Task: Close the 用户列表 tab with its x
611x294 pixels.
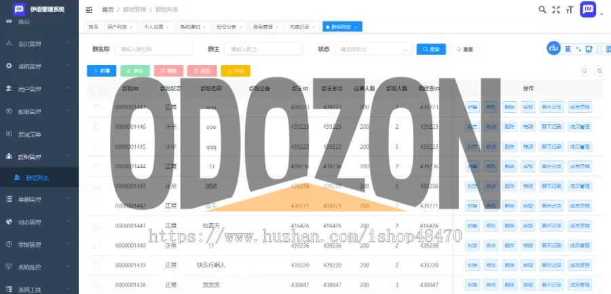Action: [x=131, y=27]
